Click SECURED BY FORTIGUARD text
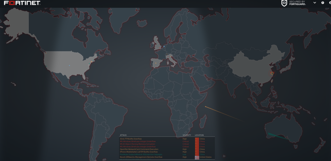The height and width of the screenshot is (161, 331). tap(297, 3)
